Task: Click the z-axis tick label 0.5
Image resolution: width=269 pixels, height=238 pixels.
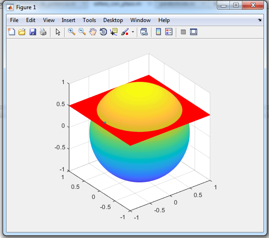Action: click(x=61, y=104)
